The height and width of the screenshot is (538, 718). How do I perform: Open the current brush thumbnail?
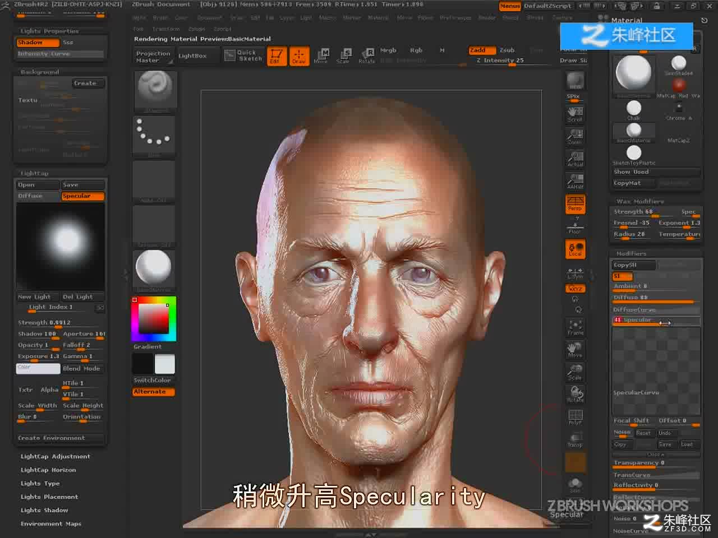tap(155, 91)
